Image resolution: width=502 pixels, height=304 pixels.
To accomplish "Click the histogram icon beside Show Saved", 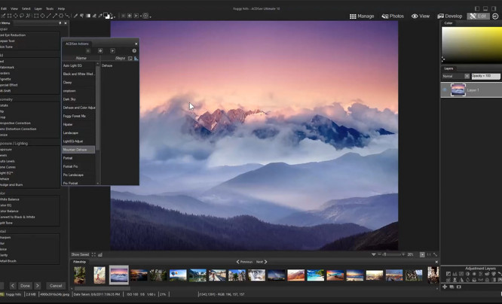I will point(100,254).
